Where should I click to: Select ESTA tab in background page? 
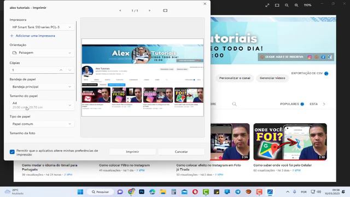tap(313, 104)
